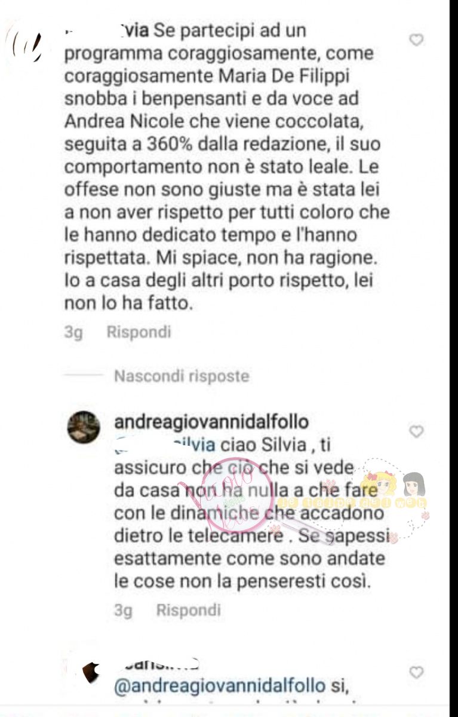Click Rispondi under andreagiovannidalfollo's reply

(x=188, y=610)
